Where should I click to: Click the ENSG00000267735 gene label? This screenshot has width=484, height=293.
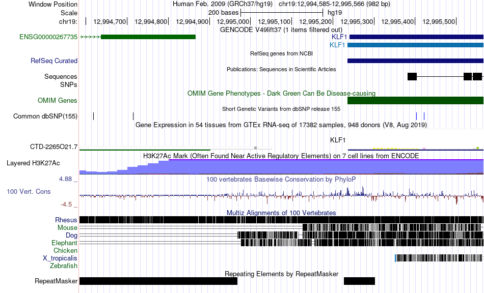click(48, 37)
